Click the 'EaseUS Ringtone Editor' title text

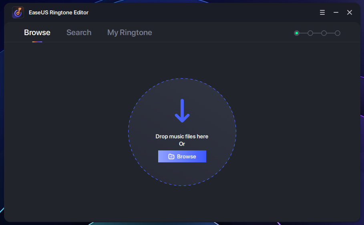(58, 12)
